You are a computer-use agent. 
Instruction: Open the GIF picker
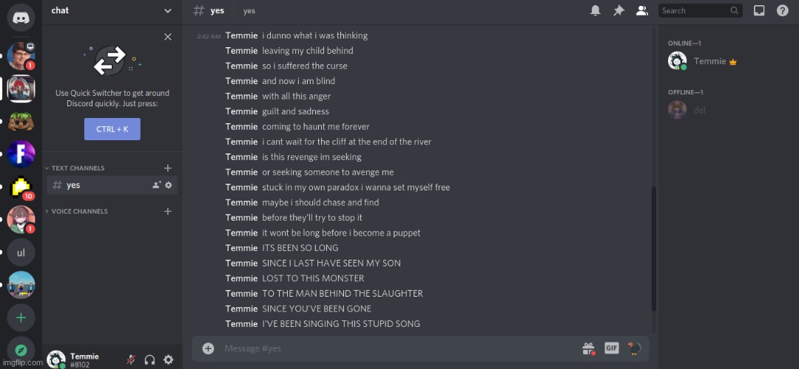pos(612,348)
